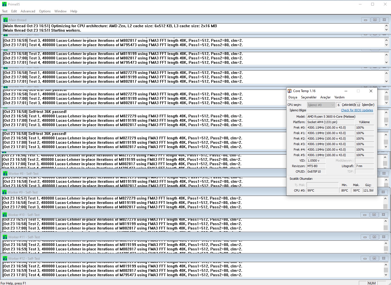
Task: Click the Worker #11 Self-Test window icon
Action: [5, 237]
